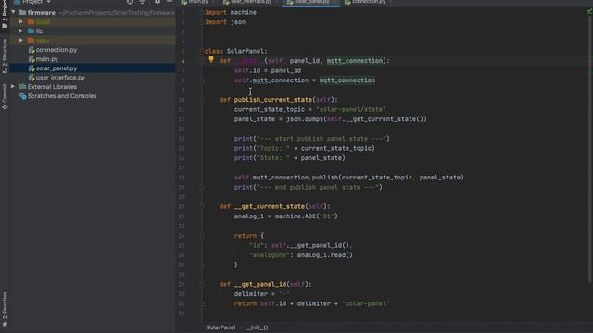Click 'analog_1.read()' on line 26

(325, 255)
